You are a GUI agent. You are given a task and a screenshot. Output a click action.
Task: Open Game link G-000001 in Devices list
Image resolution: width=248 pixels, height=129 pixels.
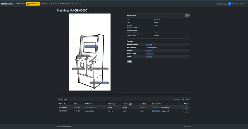pyautogui.click(x=149, y=57)
